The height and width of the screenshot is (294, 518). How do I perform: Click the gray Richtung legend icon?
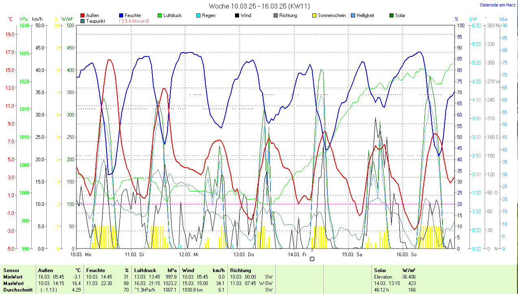coord(276,15)
